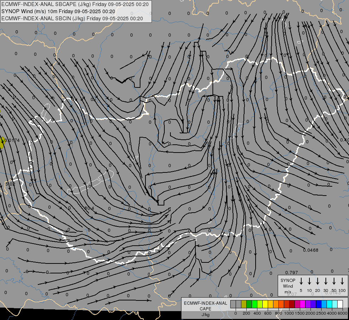This screenshot has width=349, height=320.
Task: Pick the indigo swatch right of 2000 tick
Action: point(314,304)
